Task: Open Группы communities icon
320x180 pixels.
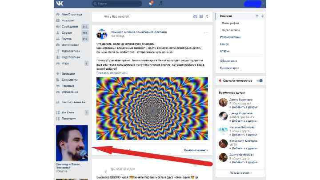Action: [58, 39]
